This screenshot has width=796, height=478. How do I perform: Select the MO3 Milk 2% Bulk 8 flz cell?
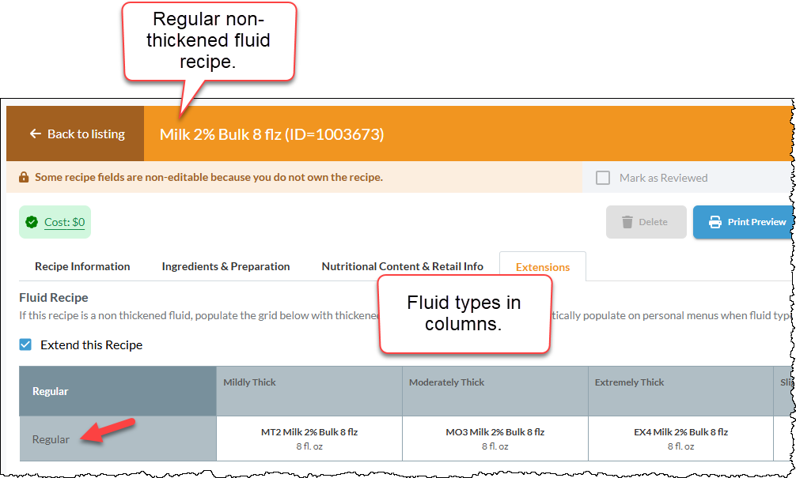(495, 438)
